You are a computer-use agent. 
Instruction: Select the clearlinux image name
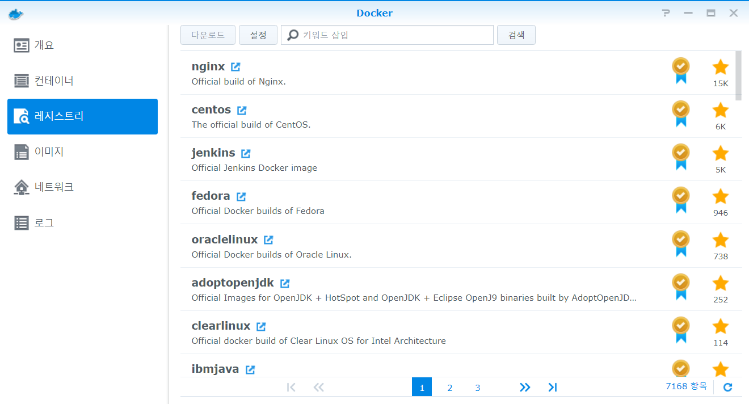click(221, 326)
